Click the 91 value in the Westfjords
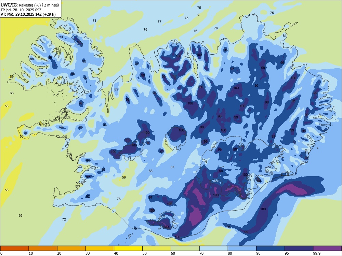The height and width of the screenshot is (256, 342). 61,37
